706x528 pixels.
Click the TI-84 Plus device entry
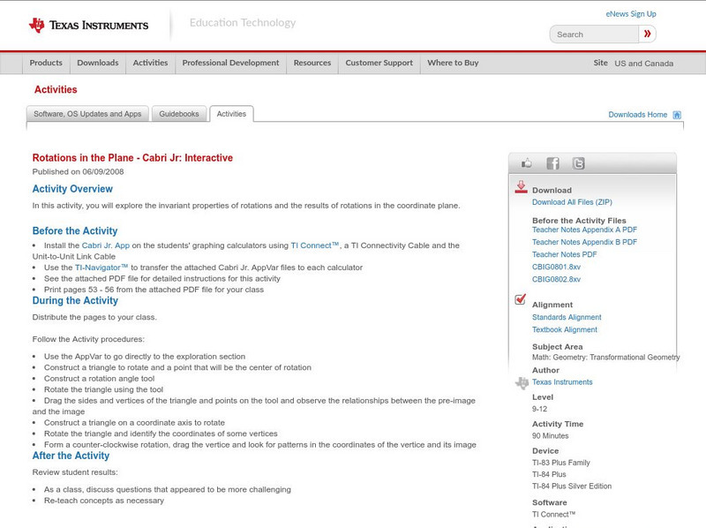point(549,474)
